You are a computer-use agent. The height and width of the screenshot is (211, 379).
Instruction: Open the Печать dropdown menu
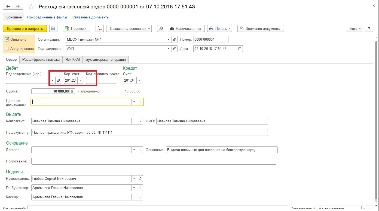click(219, 28)
